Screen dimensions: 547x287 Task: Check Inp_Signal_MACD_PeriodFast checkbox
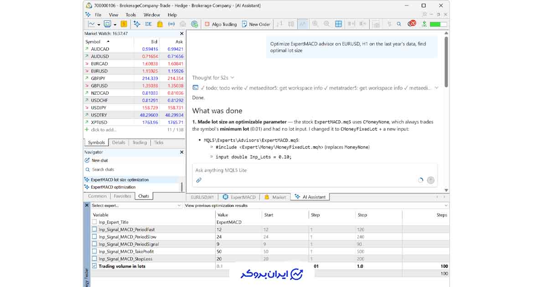pyautogui.click(x=94, y=230)
